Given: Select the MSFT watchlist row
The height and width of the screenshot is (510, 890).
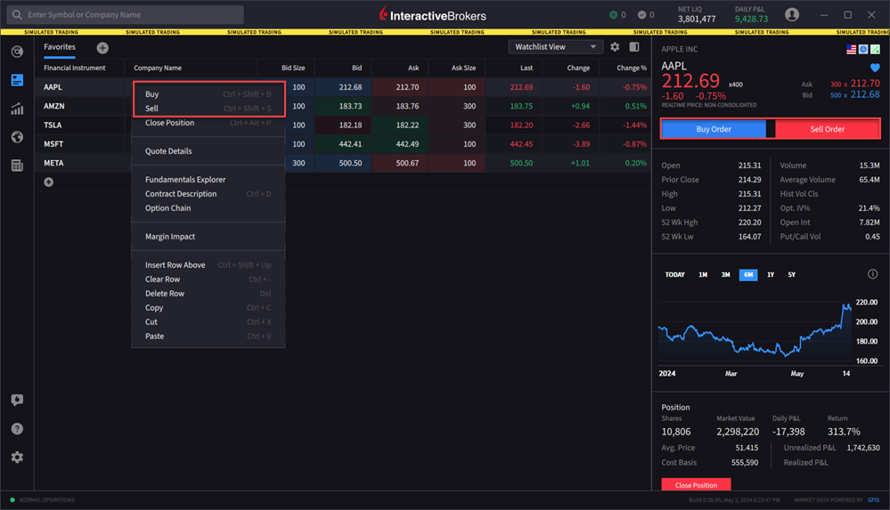Looking at the screenshot, I should [343, 144].
